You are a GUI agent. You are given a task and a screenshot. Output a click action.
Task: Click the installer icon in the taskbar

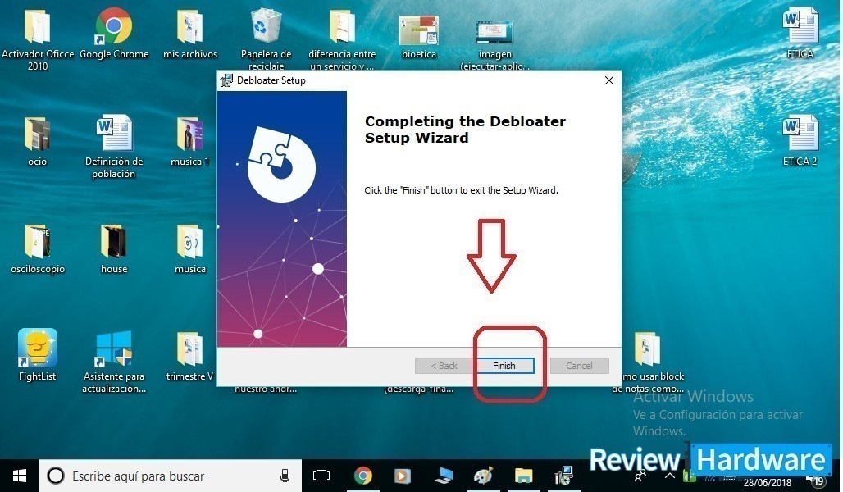[564, 476]
